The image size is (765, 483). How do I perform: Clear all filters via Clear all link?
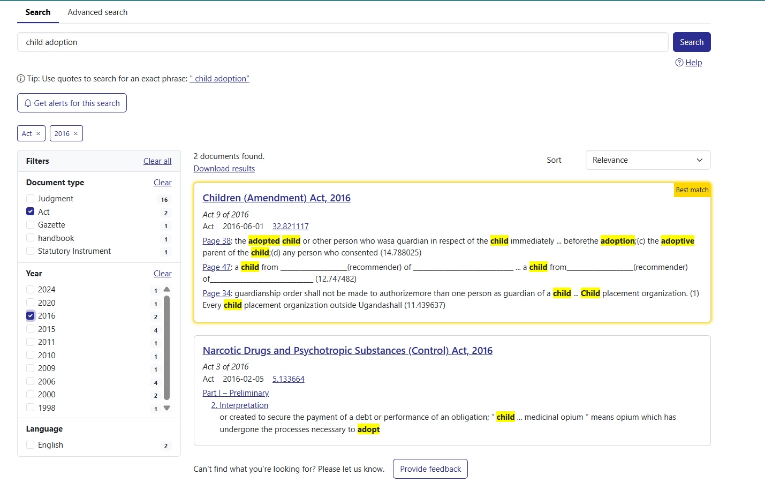tap(157, 161)
